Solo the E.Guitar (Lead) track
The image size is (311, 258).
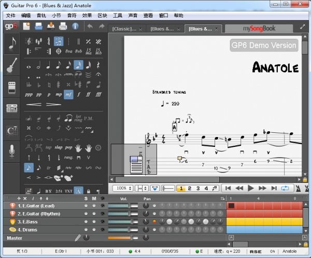coord(86,206)
